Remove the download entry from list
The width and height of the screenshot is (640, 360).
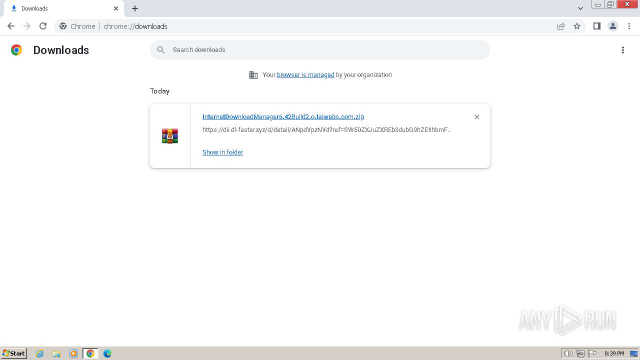click(x=477, y=117)
